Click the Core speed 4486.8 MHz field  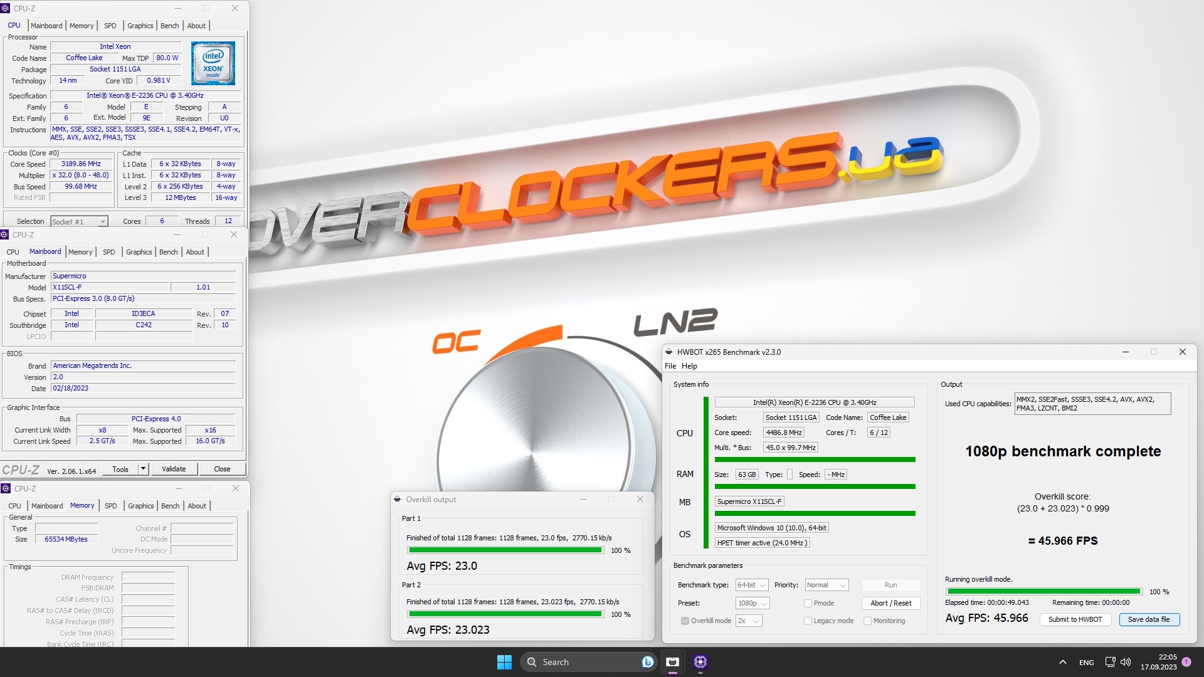(x=783, y=433)
